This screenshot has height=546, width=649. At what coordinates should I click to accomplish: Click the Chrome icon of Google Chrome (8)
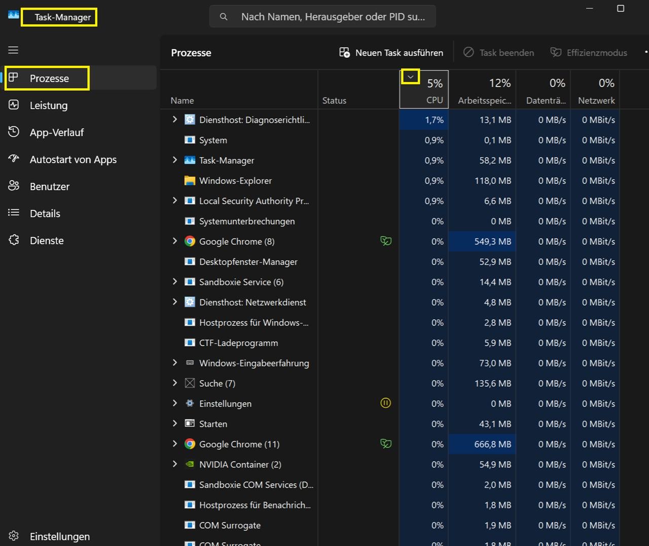[x=190, y=241]
